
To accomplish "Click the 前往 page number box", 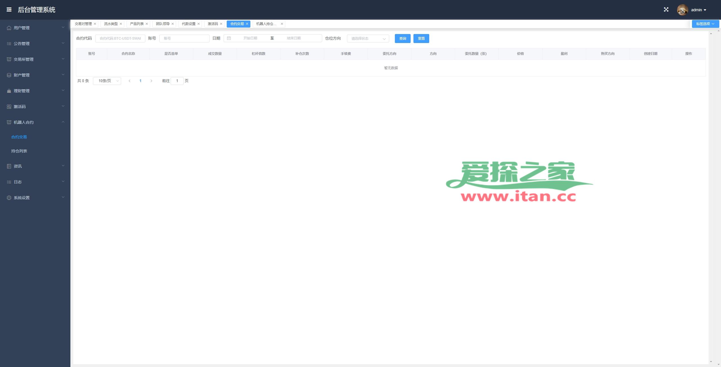I will coord(177,81).
